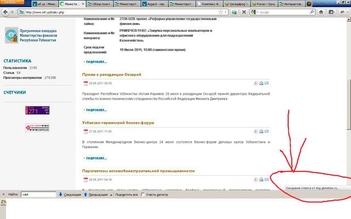Click PDF icon for Оксарой residence article
The width and height of the screenshot is (351, 219).
(x=256, y=83)
